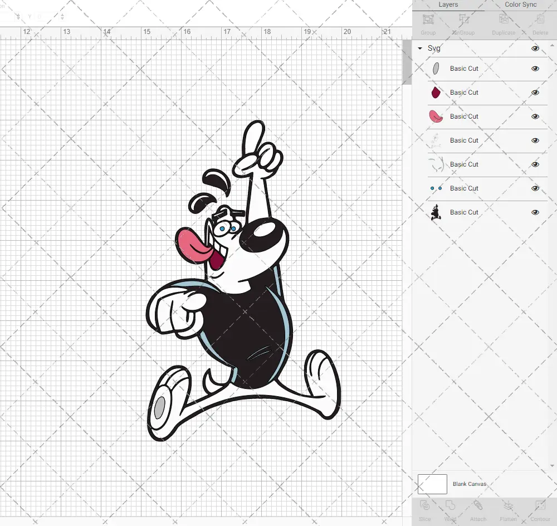557x526 pixels.
Task: Hide the black silhouette layer
Action: coord(535,212)
